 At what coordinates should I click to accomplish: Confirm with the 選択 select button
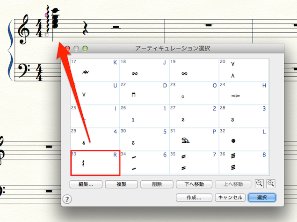pos(262,198)
